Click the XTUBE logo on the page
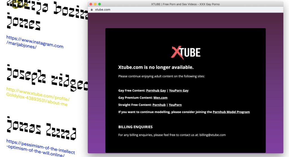The image size is (289, 157). pyautogui.click(x=186, y=52)
